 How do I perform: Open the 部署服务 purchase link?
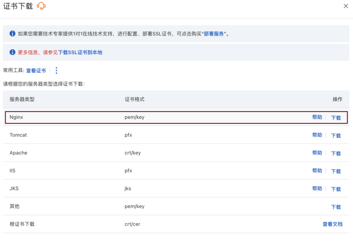tap(214, 34)
